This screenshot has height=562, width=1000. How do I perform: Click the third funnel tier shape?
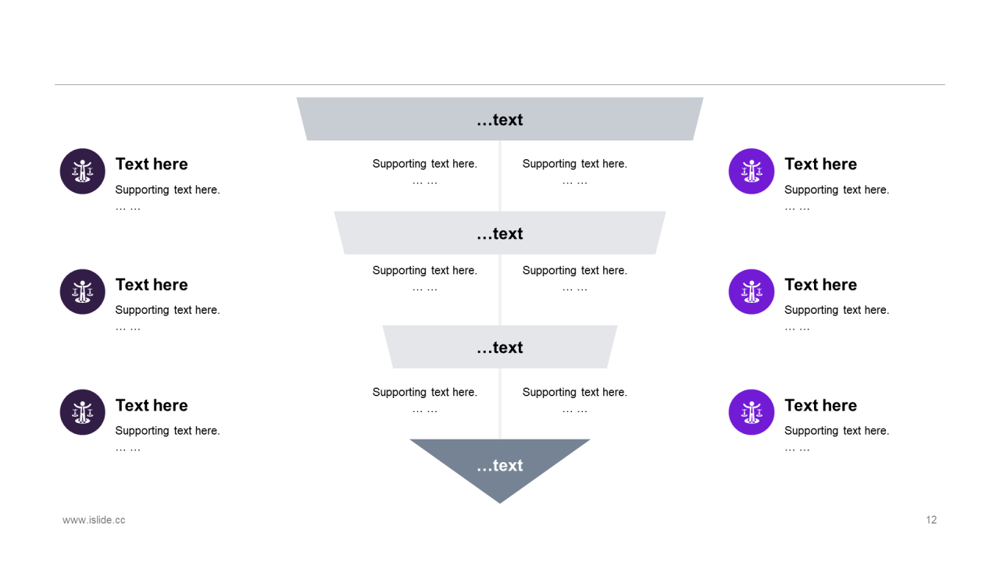click(x=430, y=347)
